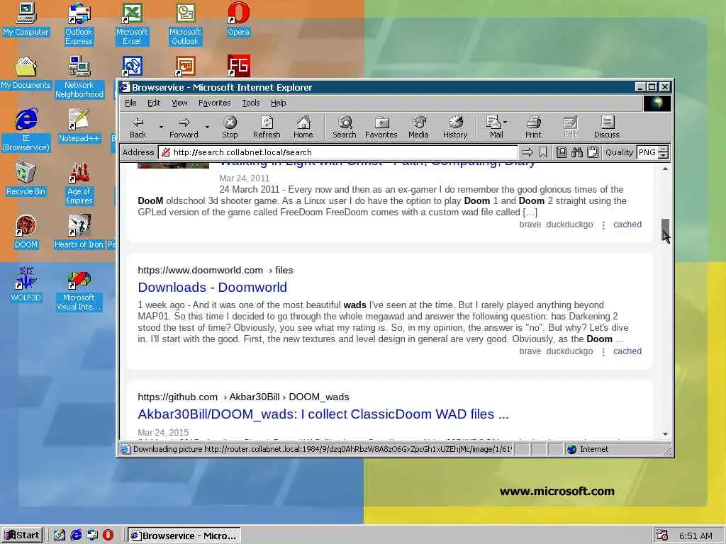Click the bookmarks book icon in Browservice bar
The image size is (726, 544).
pos(562,152)
